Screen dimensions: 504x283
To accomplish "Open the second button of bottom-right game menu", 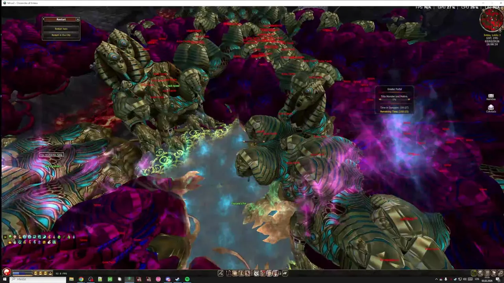I will (x=480, y=273).
